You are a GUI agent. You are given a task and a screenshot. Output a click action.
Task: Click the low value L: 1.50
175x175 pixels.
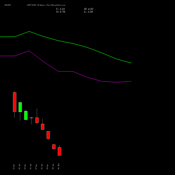click(89, 12)
